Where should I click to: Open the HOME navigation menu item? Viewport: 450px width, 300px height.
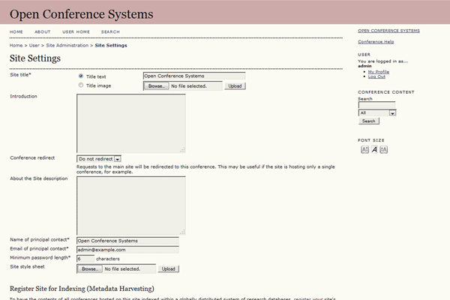point(16,32)
